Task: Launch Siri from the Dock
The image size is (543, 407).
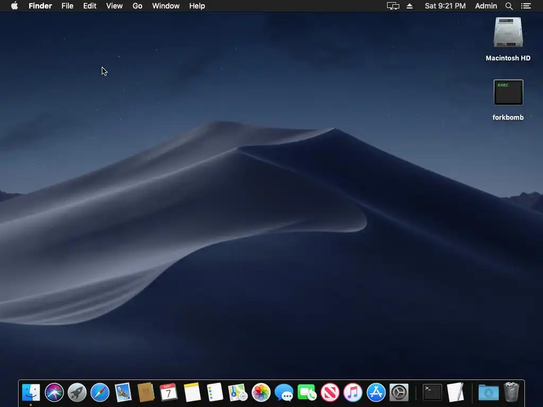Action: pos(54,393)
